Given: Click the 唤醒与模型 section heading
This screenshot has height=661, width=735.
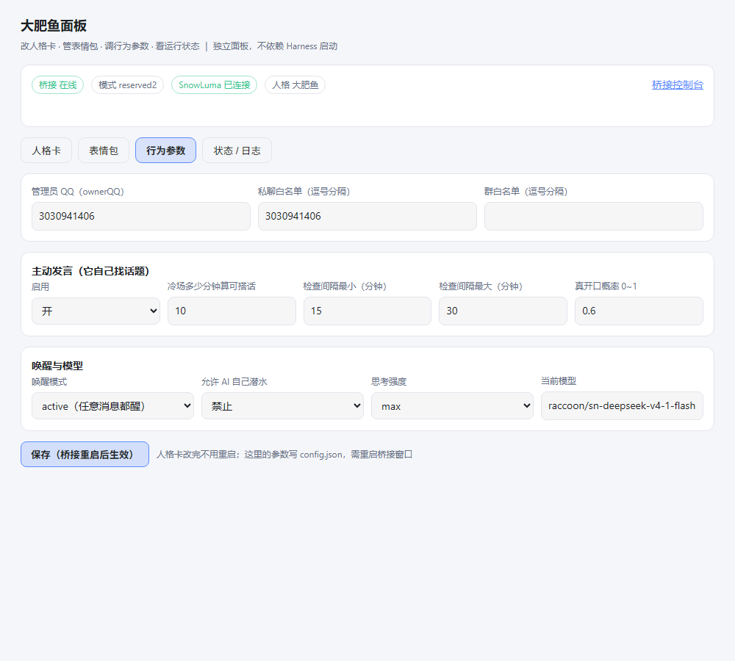Looking at the screenshot, I should 57,366.
